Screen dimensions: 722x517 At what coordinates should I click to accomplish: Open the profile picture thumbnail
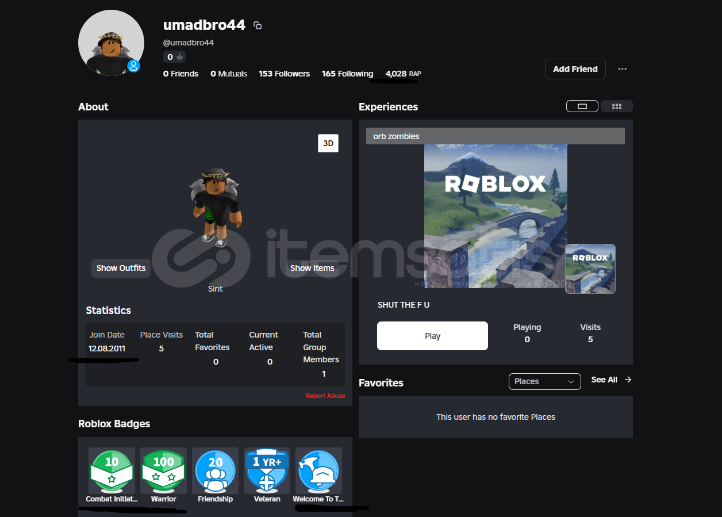(x=111, y=43)
